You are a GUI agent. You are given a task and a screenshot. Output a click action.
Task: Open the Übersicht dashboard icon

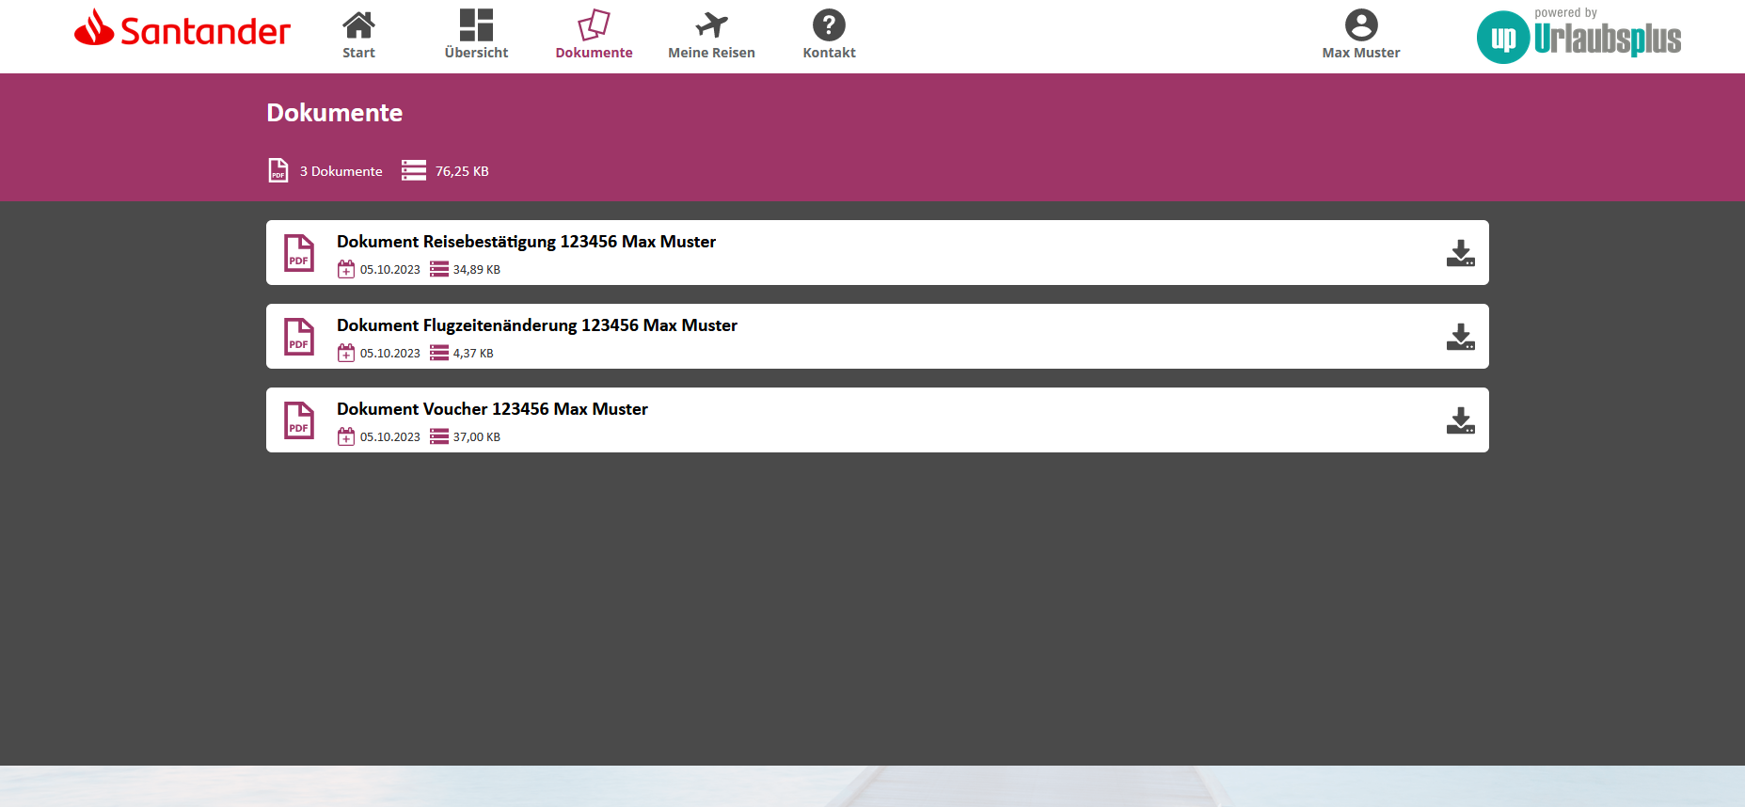[x=476, y=25]
